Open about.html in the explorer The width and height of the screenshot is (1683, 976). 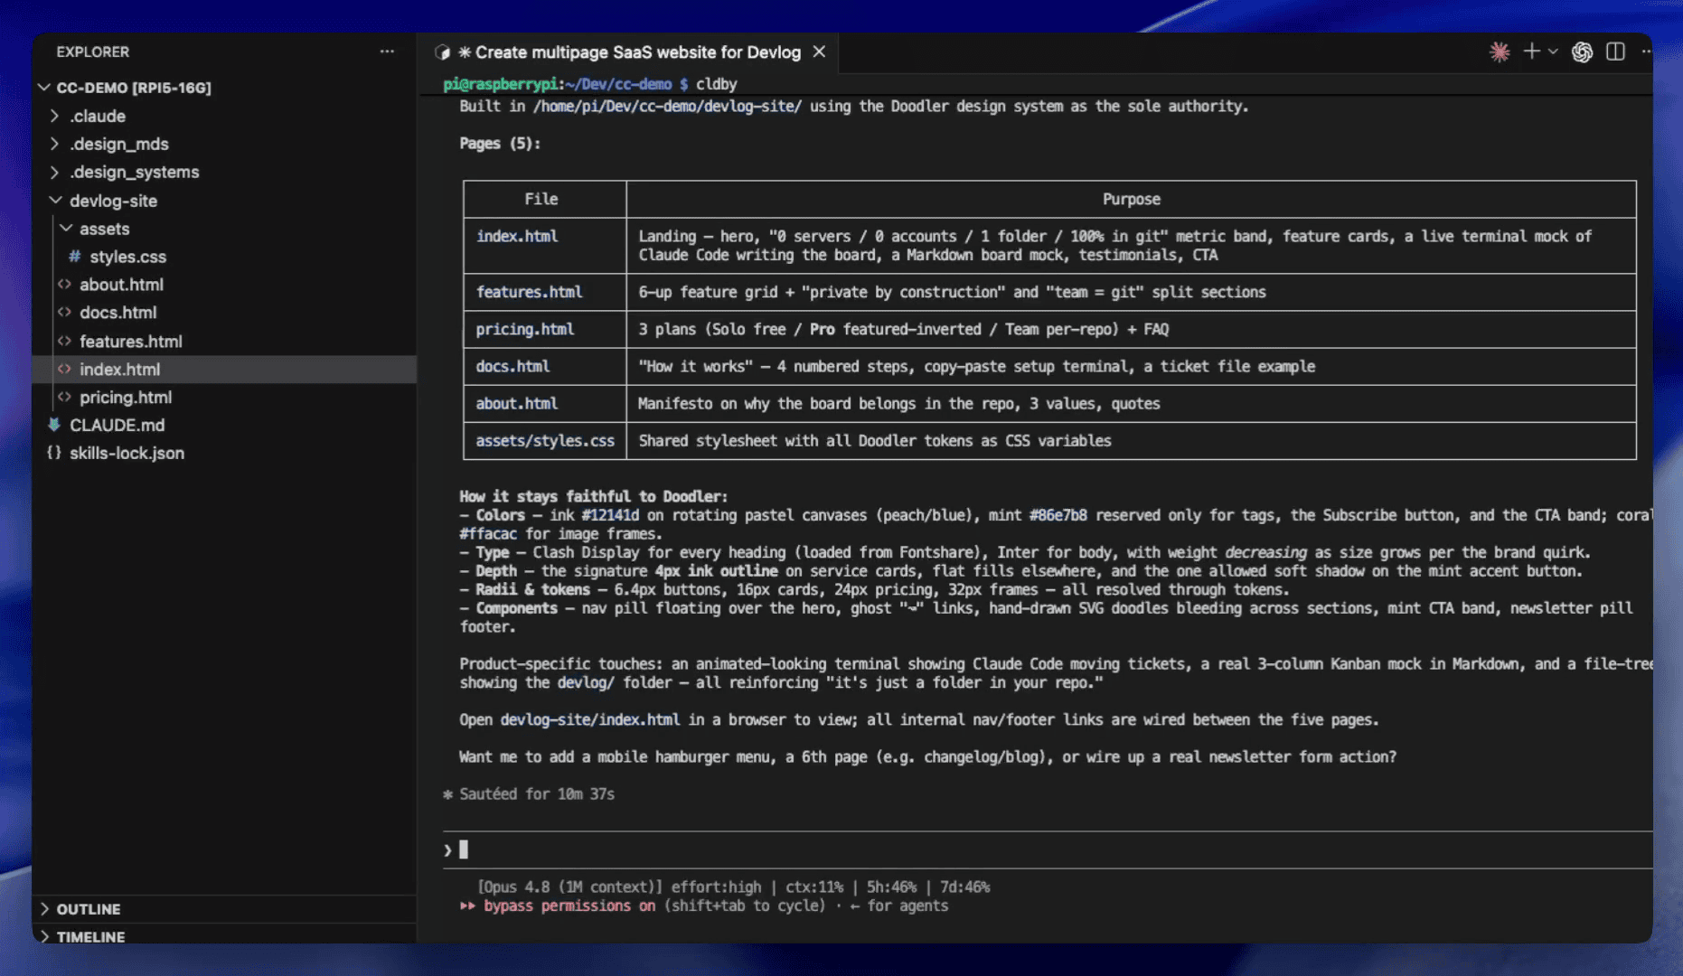pyautogui.click(x=121, y=285)
